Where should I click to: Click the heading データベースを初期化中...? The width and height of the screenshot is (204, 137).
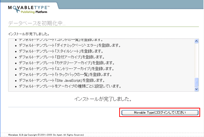click(x=37, y=24)
